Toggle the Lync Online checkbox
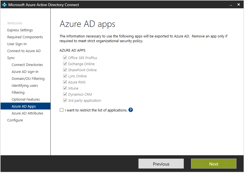This screenshot has width=245, height=173. point(65,76)
